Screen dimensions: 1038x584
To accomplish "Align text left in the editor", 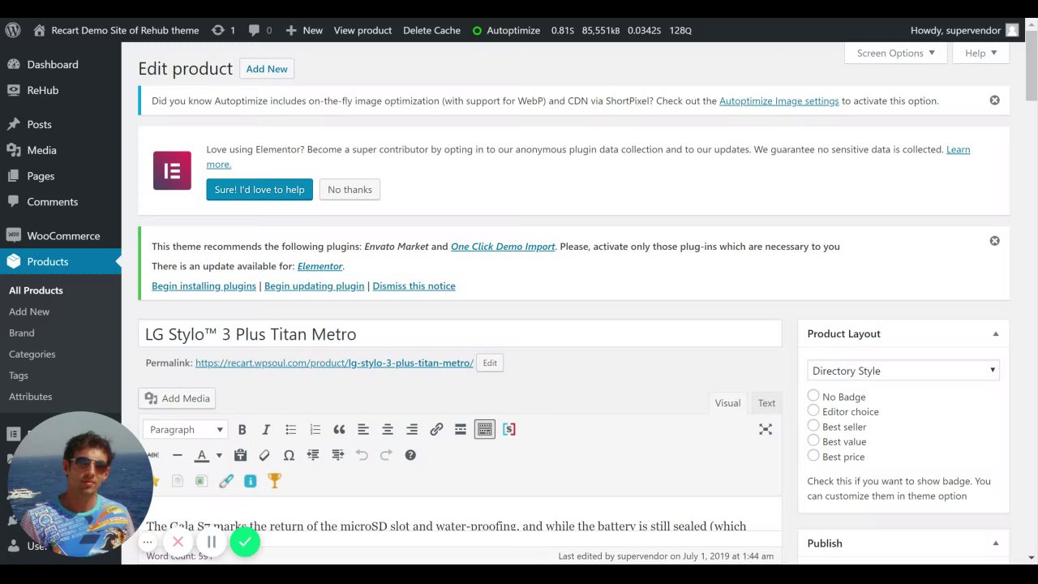I will pos(363,429).
